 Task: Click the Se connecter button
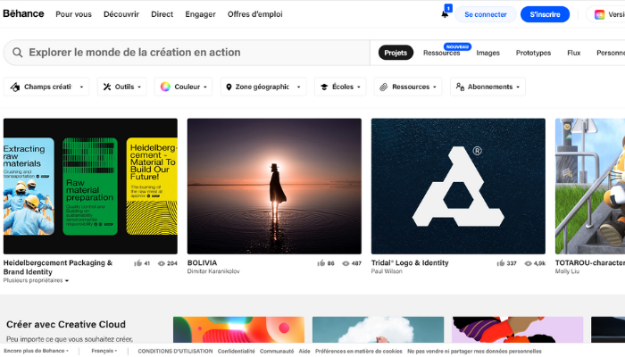486,14
